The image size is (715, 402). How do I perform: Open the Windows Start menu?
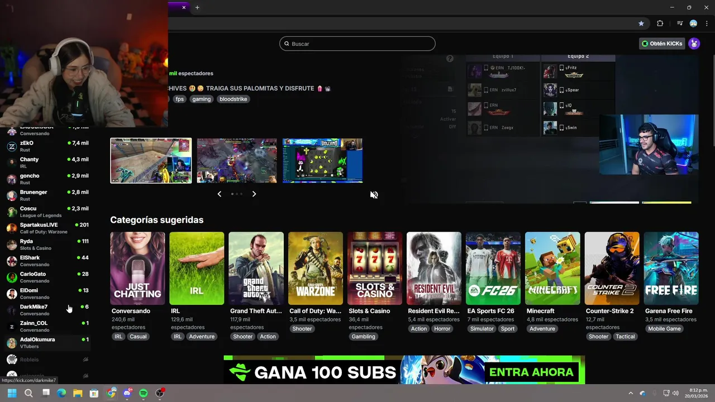(12, 393)
